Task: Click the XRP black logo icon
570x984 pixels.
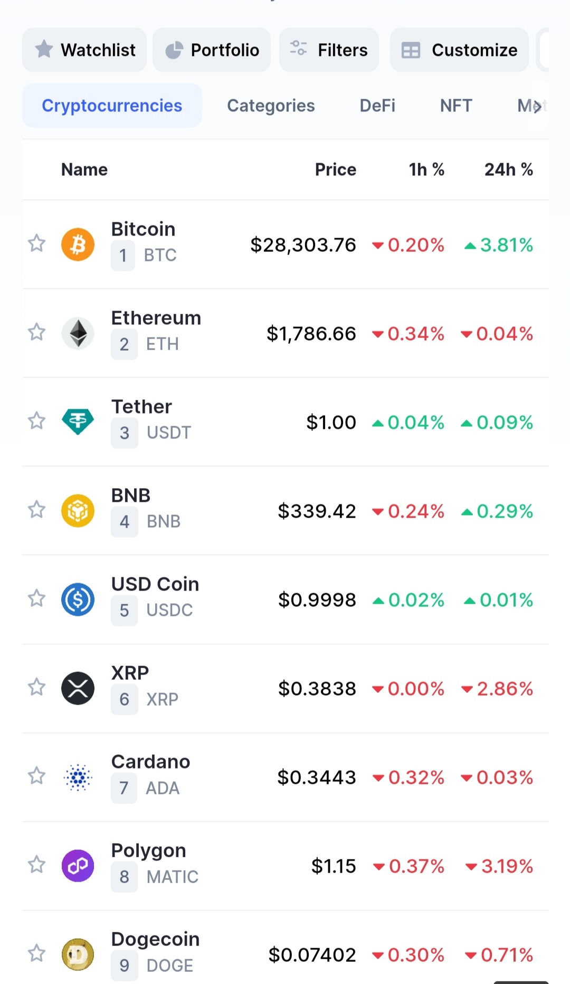Action: [78, 688]
